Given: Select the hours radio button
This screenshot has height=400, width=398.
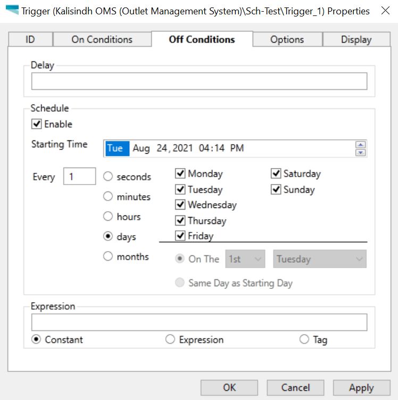Looking at the screenshot, I should pyautogui.click(x=108, y=216).
